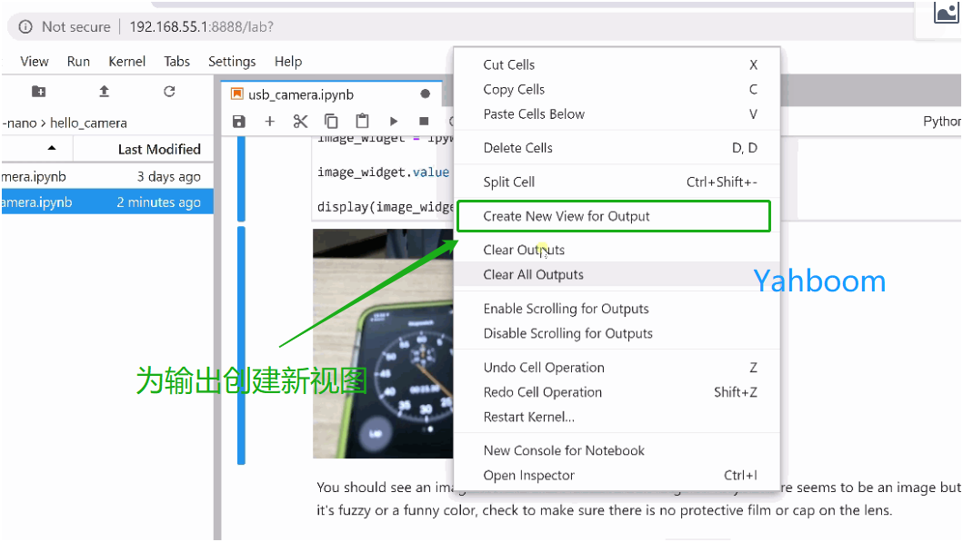Screen dimensions: 963x542
Task: Open the Kernel menu
Action: coord(127,62)
